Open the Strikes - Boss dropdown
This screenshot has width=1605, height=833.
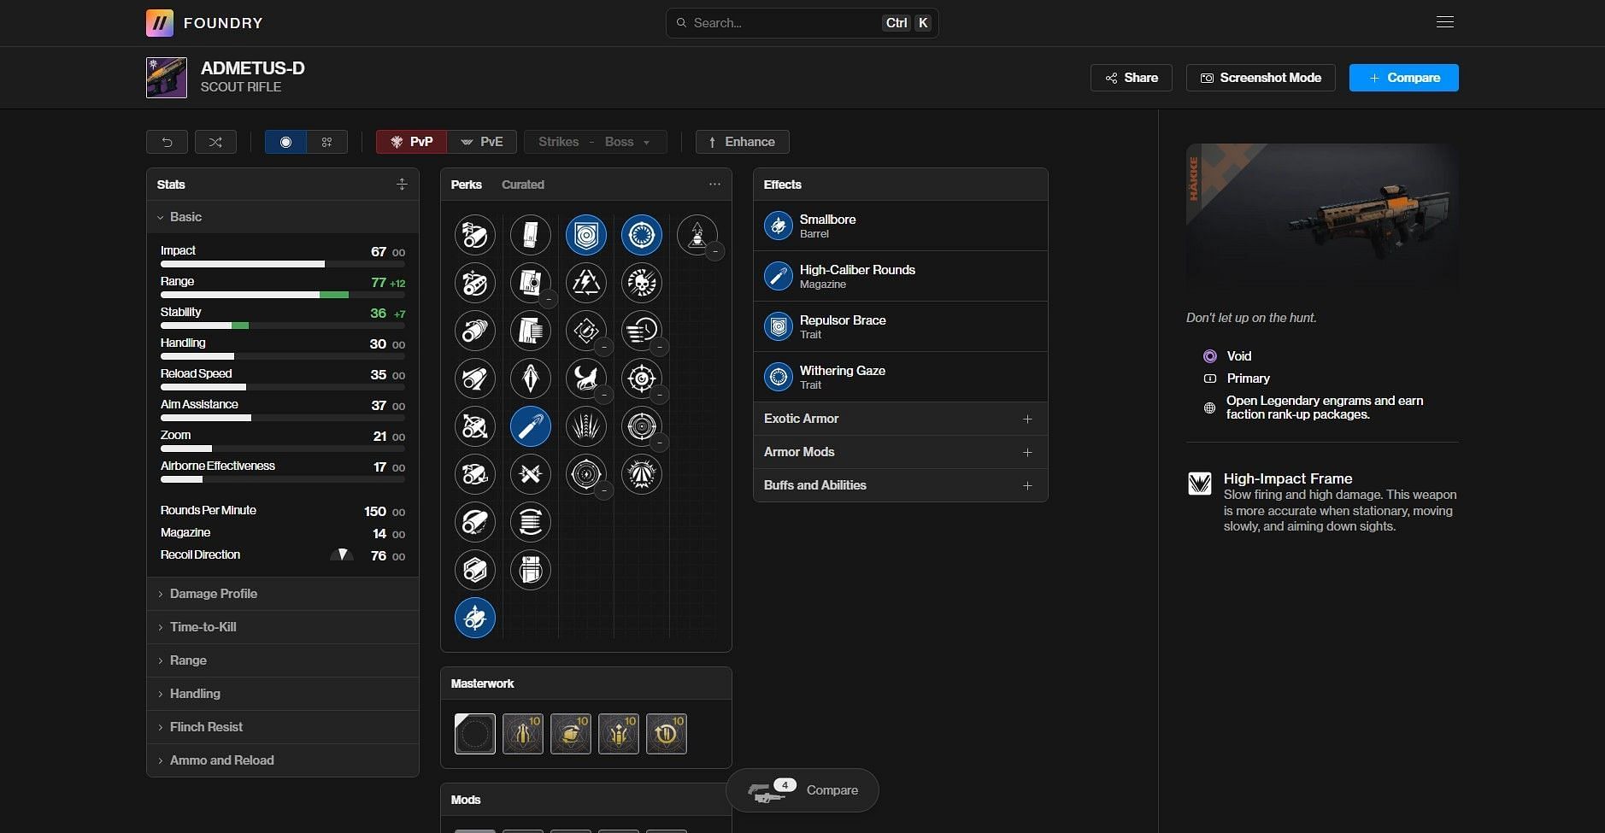(x=595, y=142)
